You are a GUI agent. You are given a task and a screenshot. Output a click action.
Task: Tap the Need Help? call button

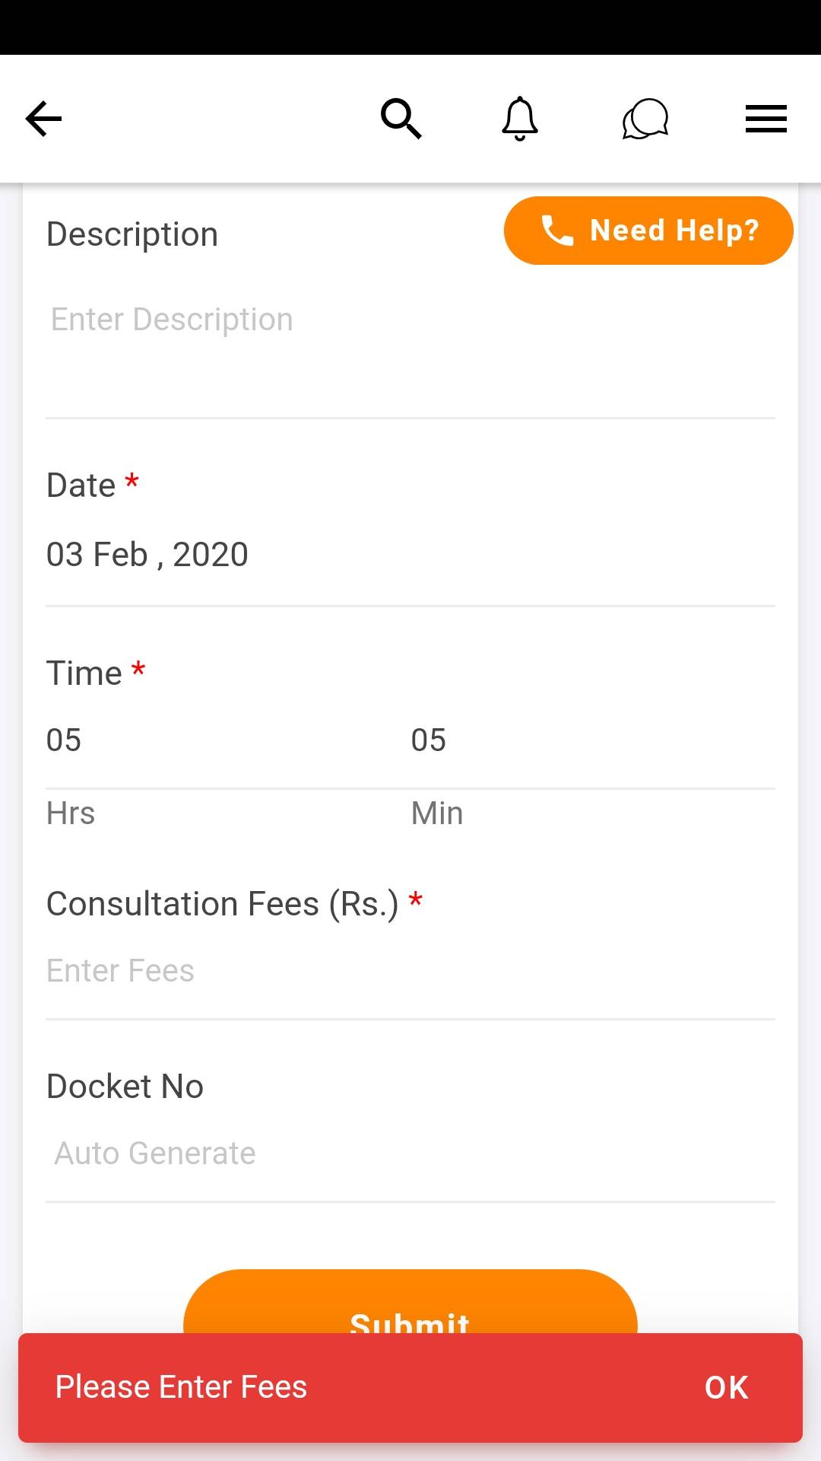(648, 231)
